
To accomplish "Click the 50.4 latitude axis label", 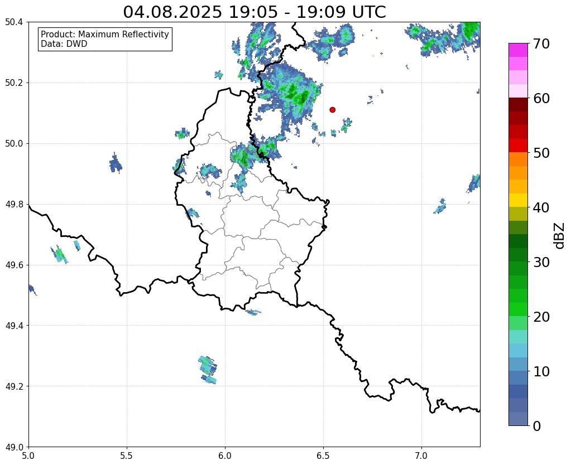I will (x=14, y=22).
